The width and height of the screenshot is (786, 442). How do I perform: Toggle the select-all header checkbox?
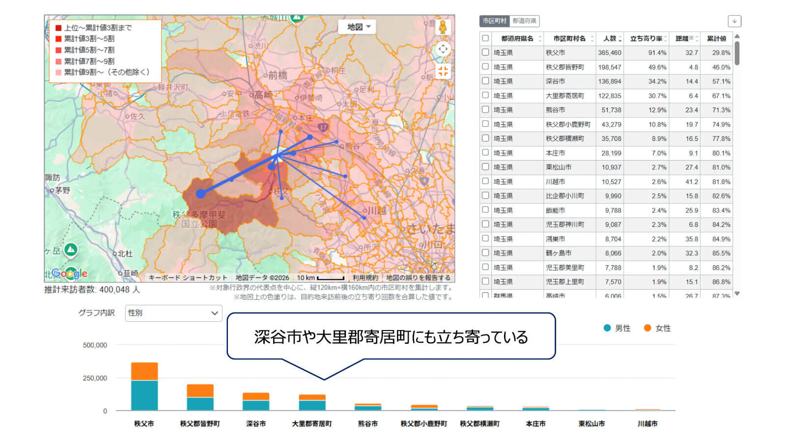485,38
